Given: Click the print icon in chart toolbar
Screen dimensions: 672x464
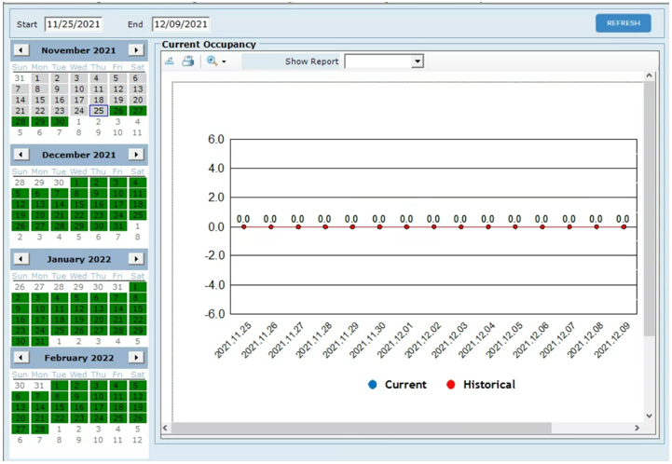Looking at the screenshot, I should [x=188, y=61].
